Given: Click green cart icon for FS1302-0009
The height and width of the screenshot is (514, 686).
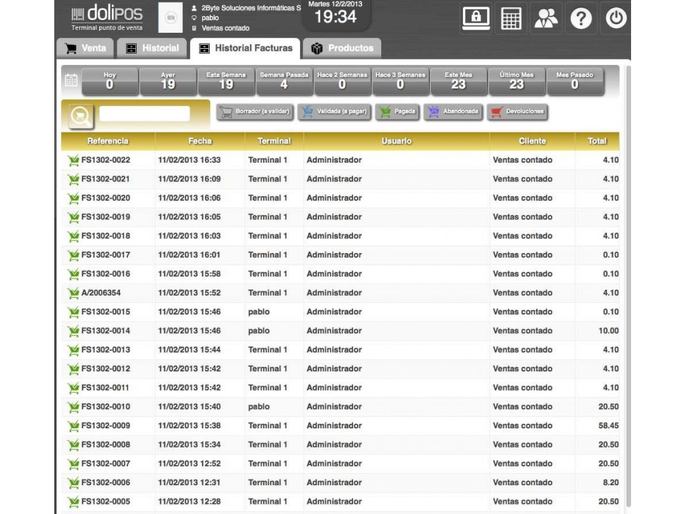Looking at the screenshot, I should click(74, 426).
